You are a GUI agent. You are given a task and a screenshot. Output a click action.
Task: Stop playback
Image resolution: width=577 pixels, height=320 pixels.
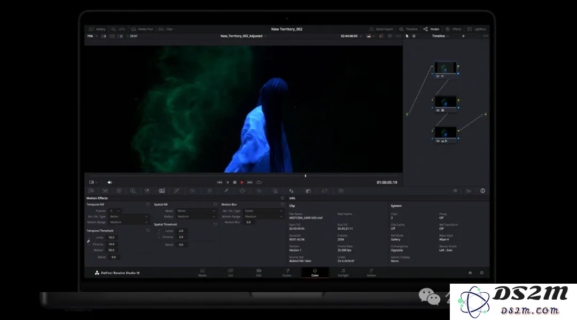(235, 182)
